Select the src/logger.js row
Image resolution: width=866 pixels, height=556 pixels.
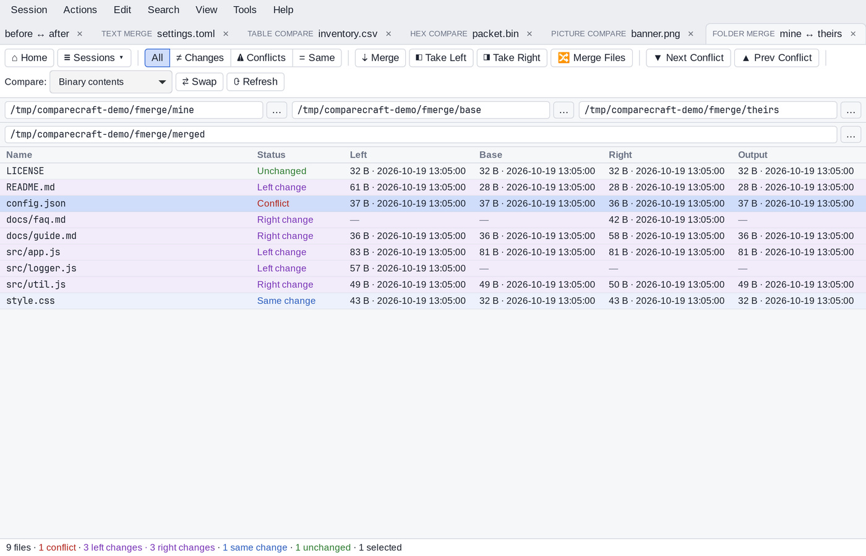[x=433, y=268]
